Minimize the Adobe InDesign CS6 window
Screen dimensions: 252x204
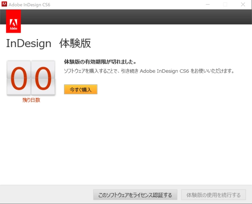click(x=208, y=5)
